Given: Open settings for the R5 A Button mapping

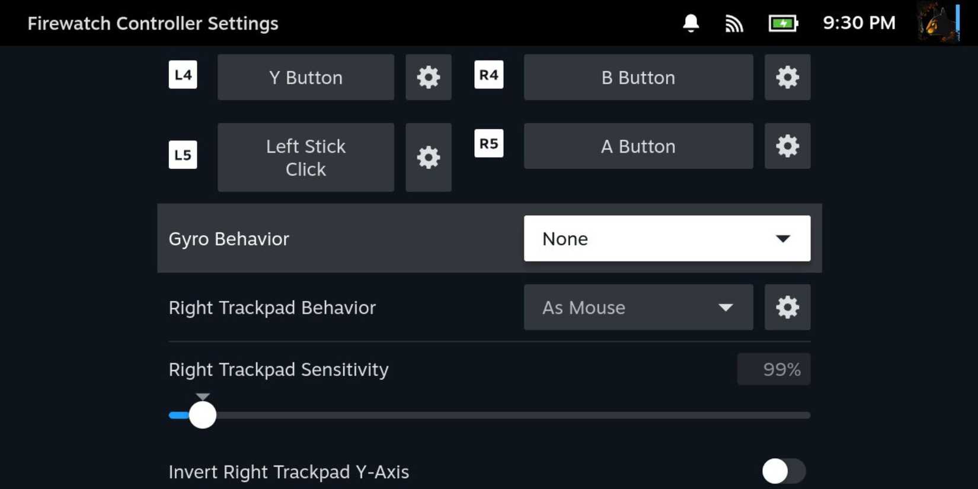Looking at the screenshot, I should coord(787,146).
